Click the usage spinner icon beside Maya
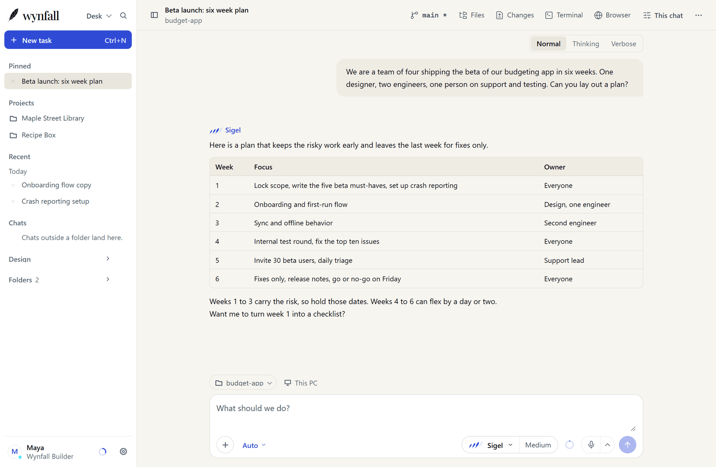The height and width of the screenshot is (467, 716). tap(103, 451)
